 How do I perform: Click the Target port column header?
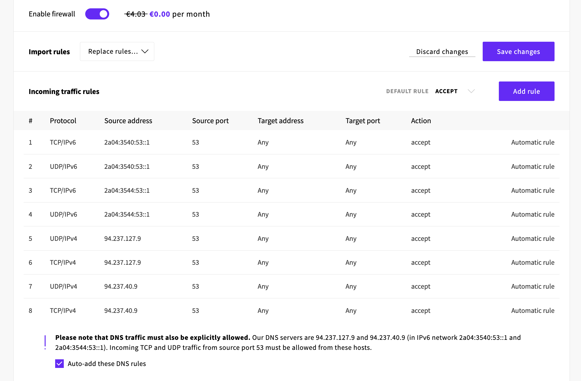point(363,121)
